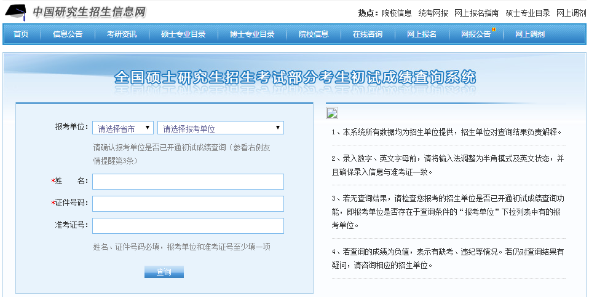This screenshot has height=297, width=589.
Task: Click tip 3 beginning 若无查询结果
Action: pyautogui.click(x=448, y=212)
